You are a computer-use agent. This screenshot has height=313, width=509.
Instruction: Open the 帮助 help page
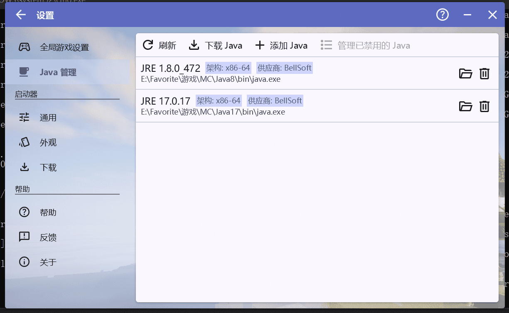click(x=48, y=213)
